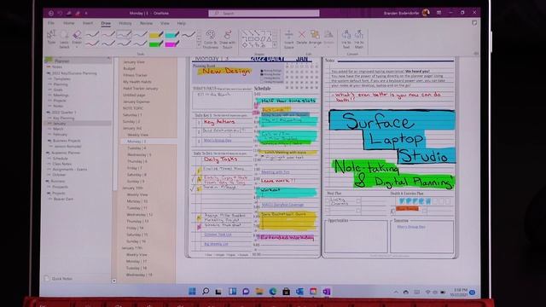Open the My Health Habits page

136,82
